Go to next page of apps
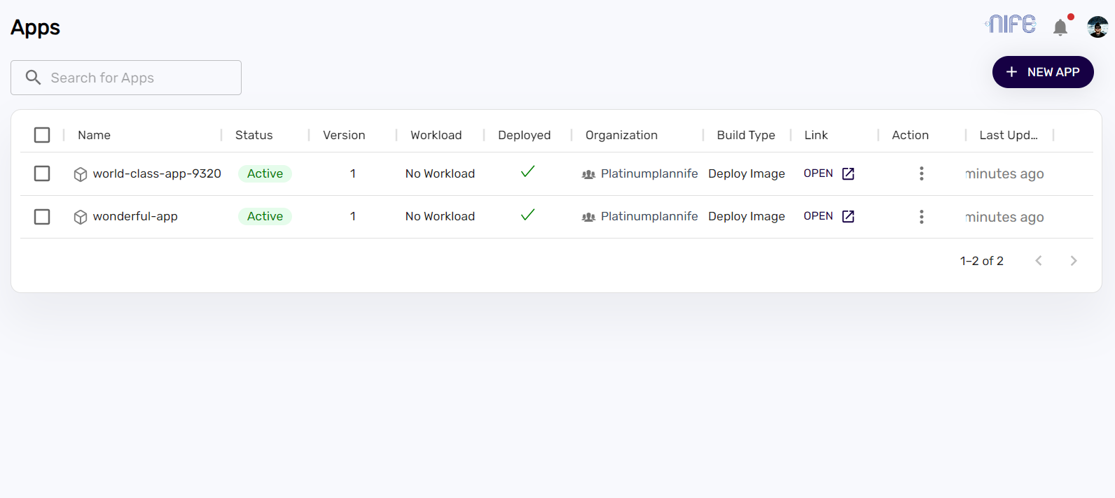Image resolution: width=1115 pixels, height=498 pixels. click(x=1073, y=261)
